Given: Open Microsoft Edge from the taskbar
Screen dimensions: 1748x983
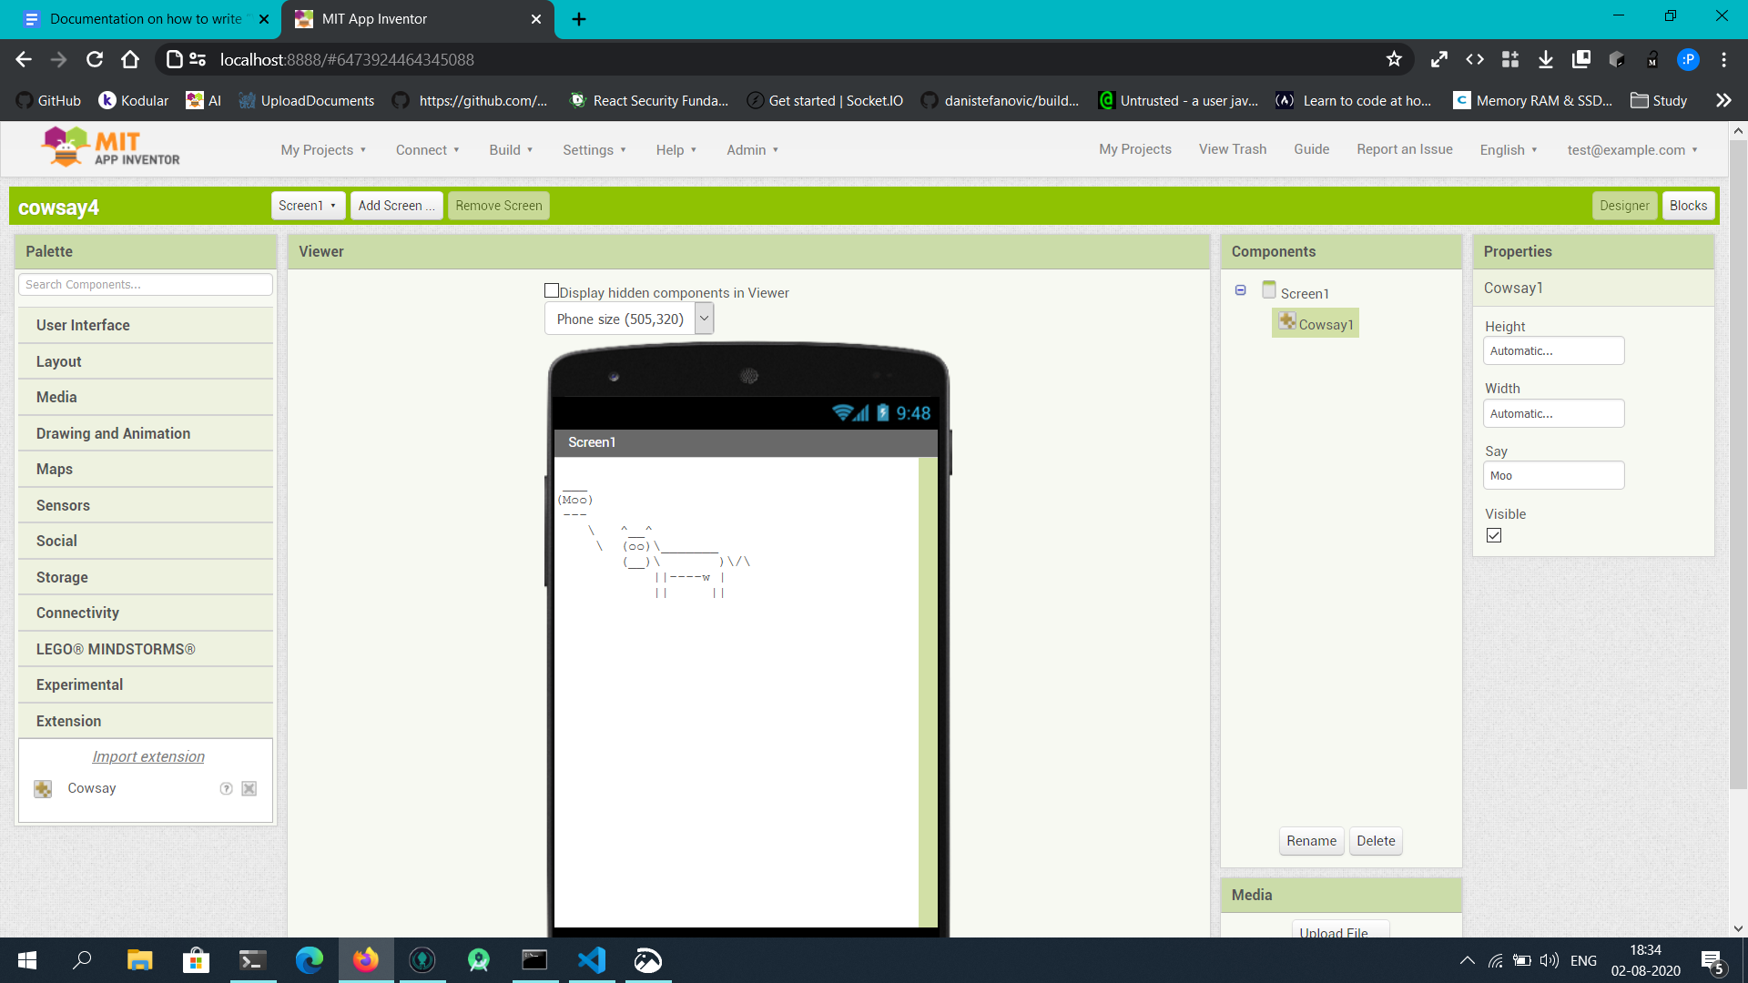Looking at the screenshot, I should tap(310, 960).
